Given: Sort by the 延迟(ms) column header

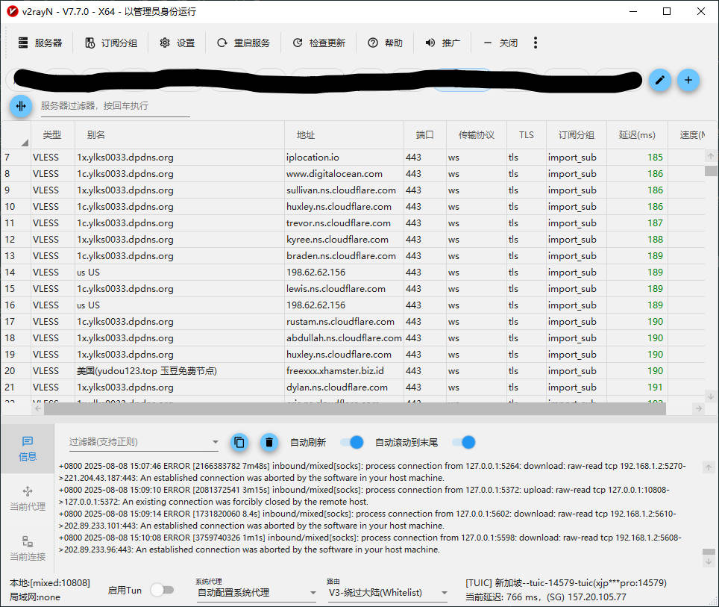Looking at the screenshot, I should coord(637,135).
